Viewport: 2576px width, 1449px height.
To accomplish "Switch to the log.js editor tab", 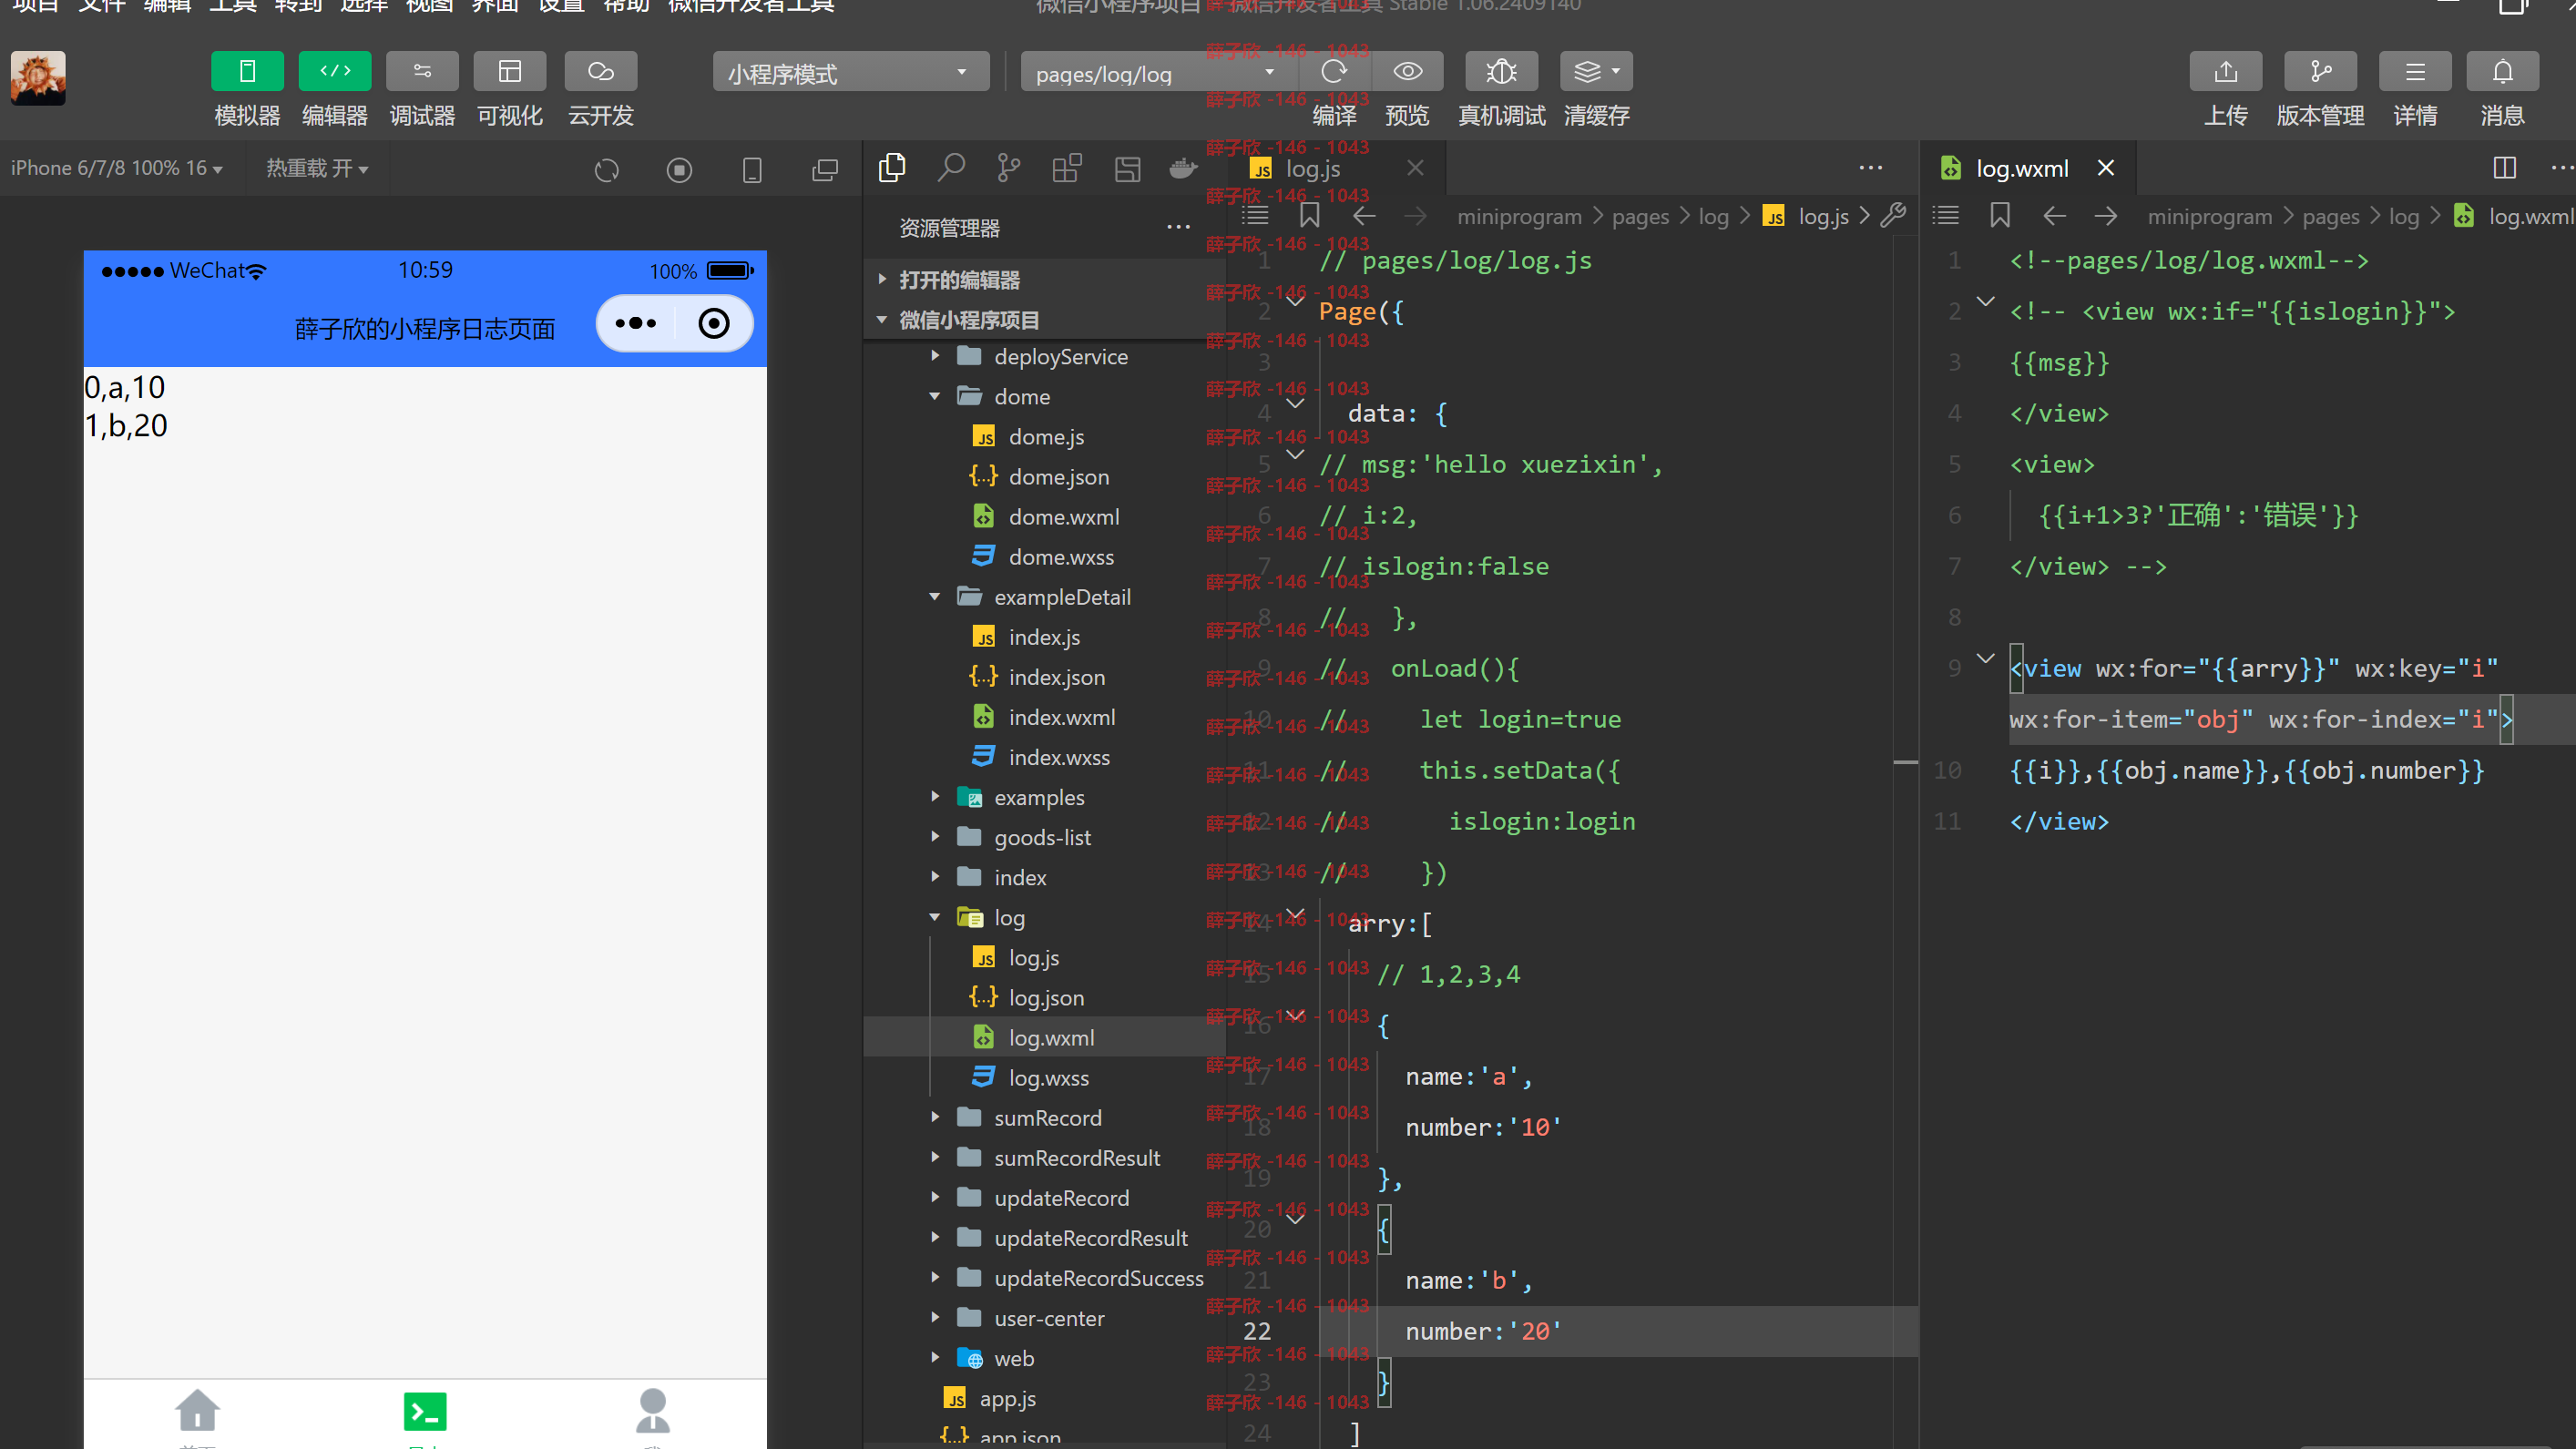I will pos(1311,168).
